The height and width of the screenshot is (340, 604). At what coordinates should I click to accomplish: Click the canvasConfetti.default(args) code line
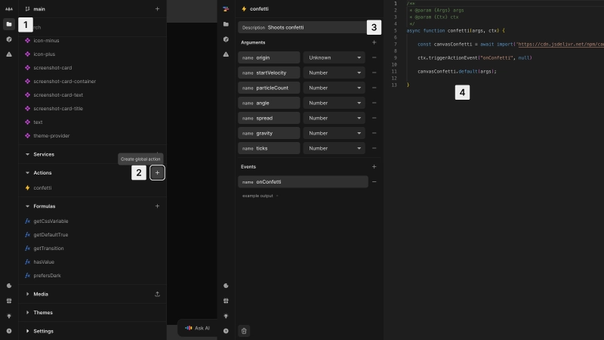click(x=457, y=71)
